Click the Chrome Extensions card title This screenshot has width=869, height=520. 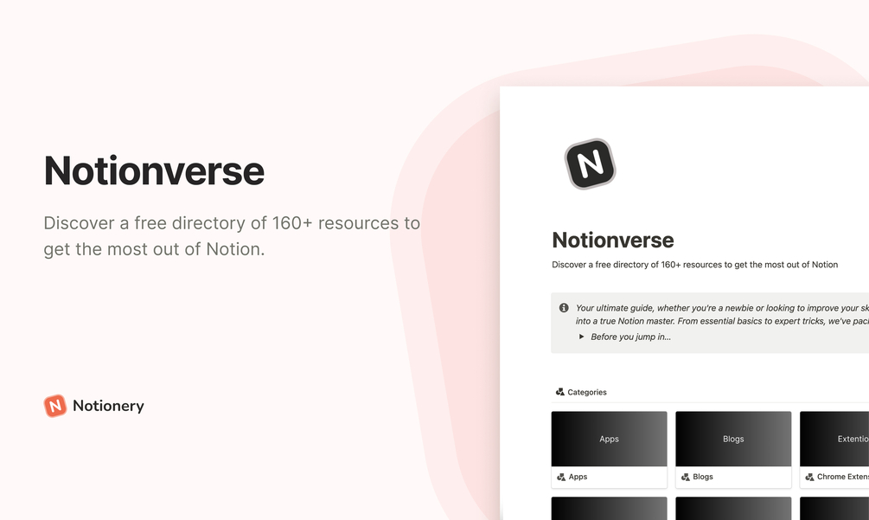843,477
